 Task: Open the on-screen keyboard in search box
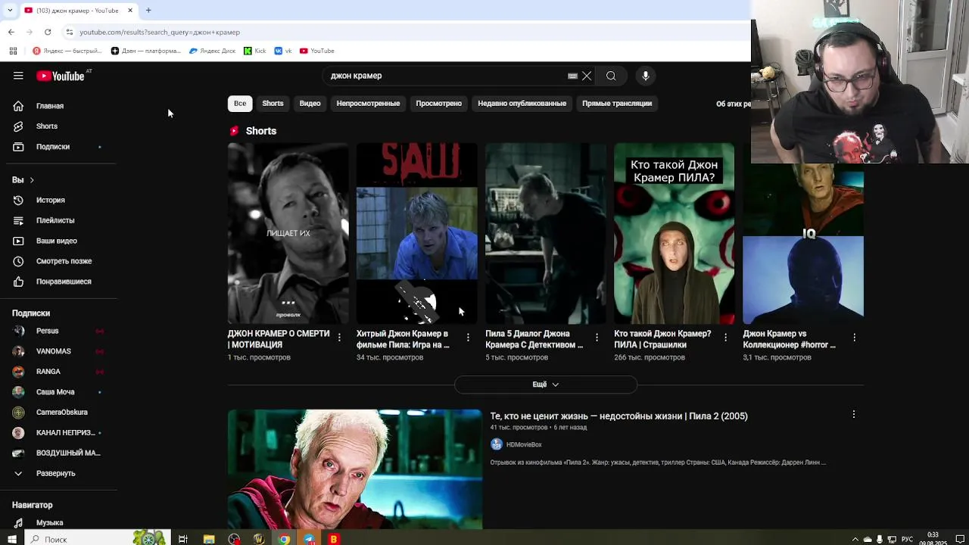[x=573, y=76]
